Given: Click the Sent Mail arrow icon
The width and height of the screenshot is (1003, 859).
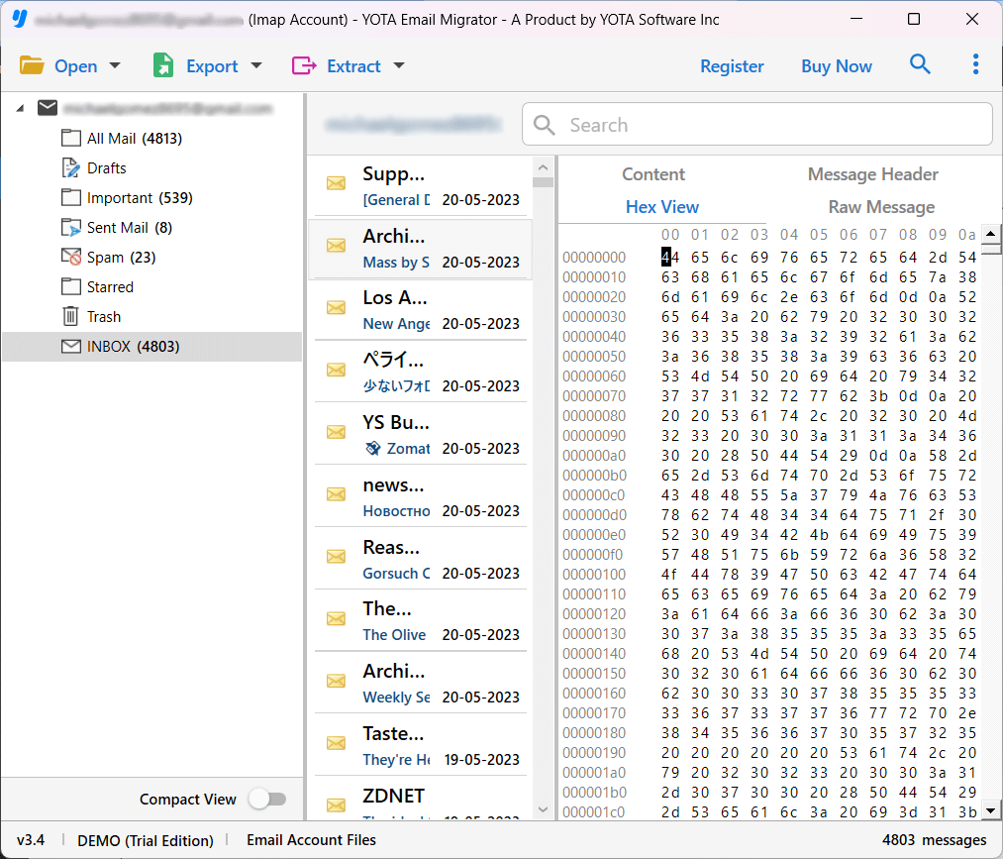Looking at the screenshot, I should 71,227.
